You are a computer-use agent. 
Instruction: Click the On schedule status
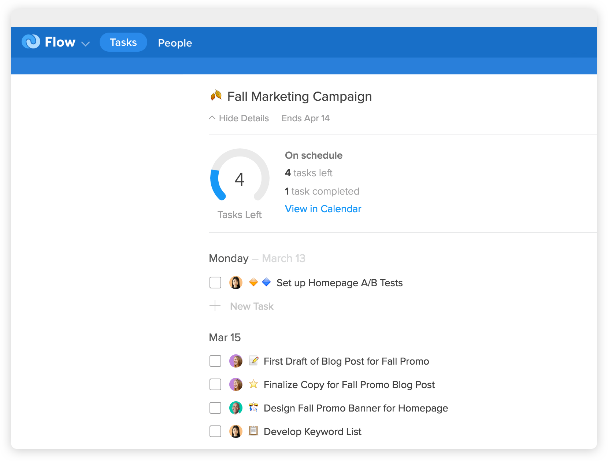(x=314, y=155)
